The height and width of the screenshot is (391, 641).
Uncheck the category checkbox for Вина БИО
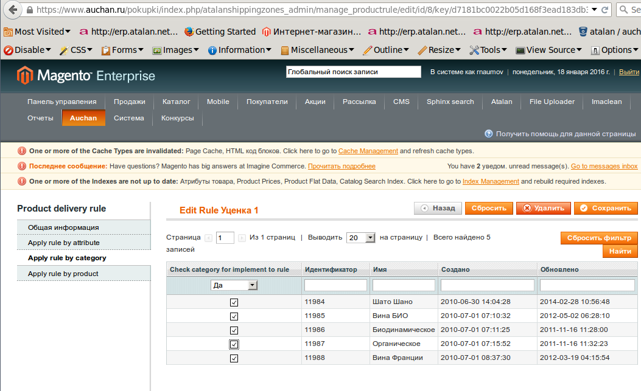point(234,316)
